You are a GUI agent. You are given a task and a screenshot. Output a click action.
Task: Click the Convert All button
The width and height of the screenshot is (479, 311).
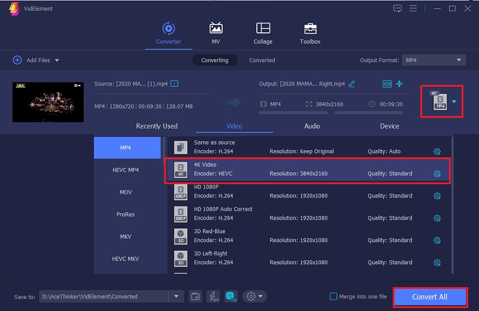click(430, 297)
